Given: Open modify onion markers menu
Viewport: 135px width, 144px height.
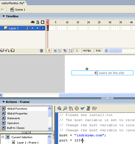Looking at the screenshot, I should pyautogui.click(x=71, y=51).
